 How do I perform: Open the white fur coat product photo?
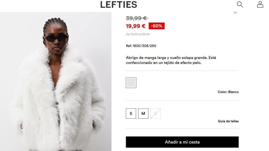[x=56, y=82]
